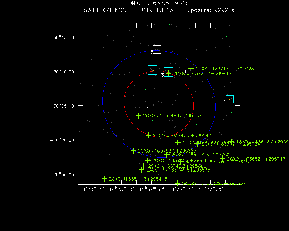Click the label 2CXO J163752.0+295825
289x231 pixels.
[167, 151]
